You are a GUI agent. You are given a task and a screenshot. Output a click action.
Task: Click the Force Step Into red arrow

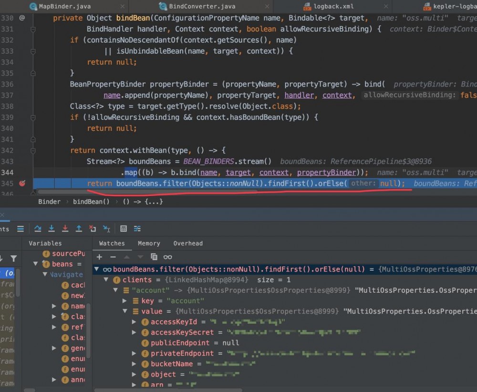[x=65, y=229]
